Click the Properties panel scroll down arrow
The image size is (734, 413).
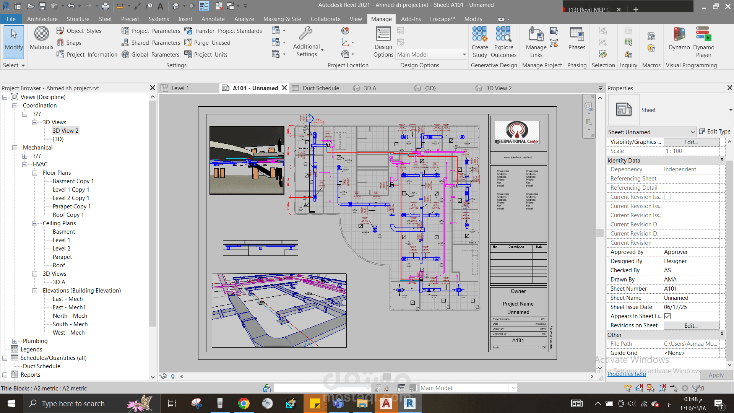tap(729, 365)
